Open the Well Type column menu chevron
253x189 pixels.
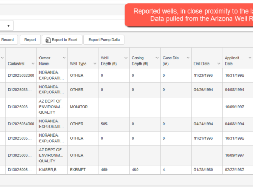coord(95,64)
